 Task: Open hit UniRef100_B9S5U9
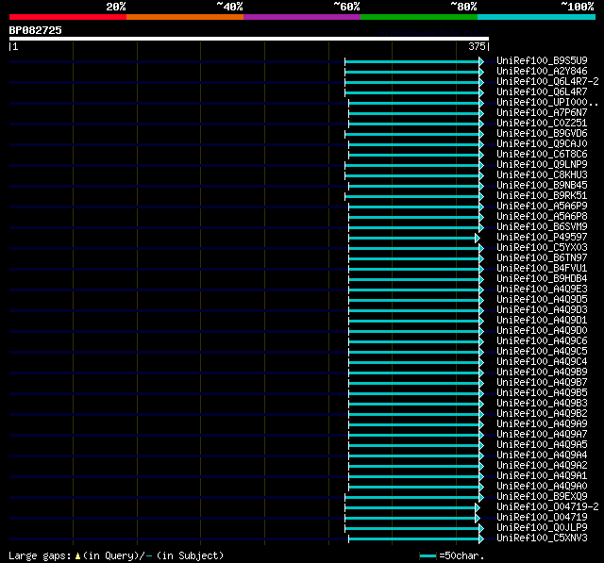click(x=542, y=60)
